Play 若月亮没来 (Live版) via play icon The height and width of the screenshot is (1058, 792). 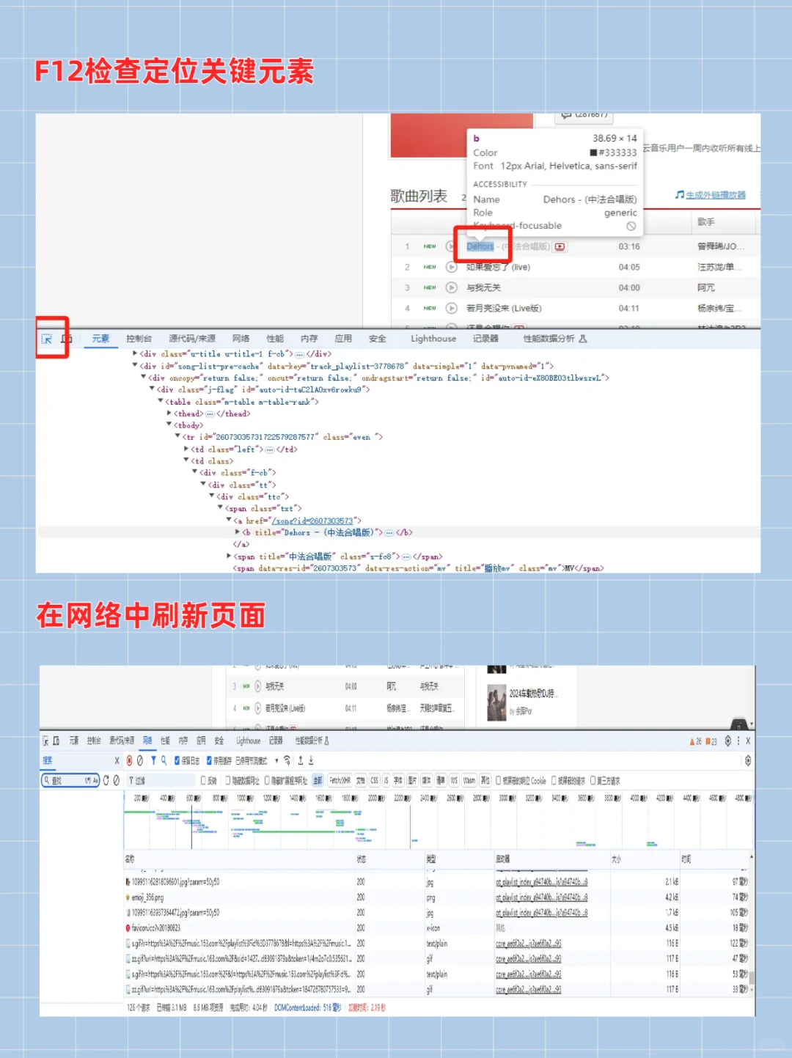tap(452, 308)
